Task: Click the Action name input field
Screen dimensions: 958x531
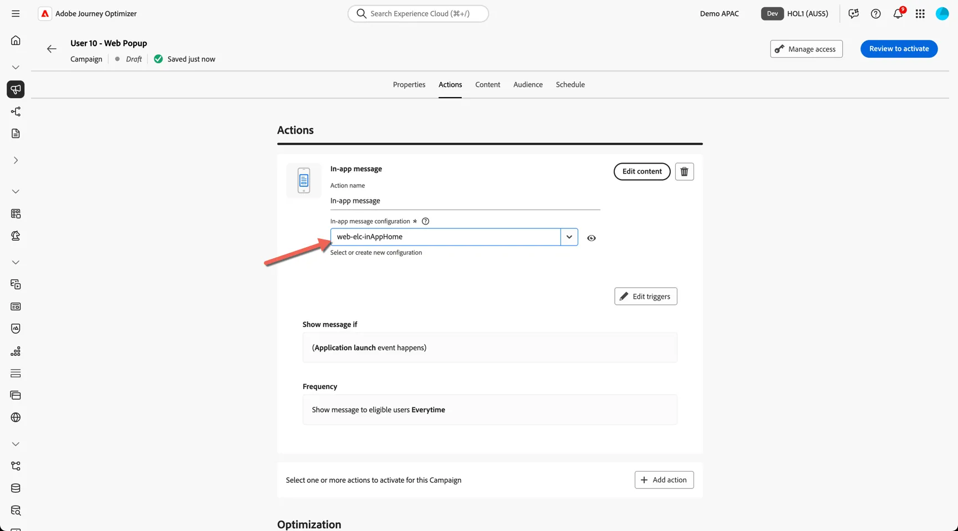Action: coord(465,201)
